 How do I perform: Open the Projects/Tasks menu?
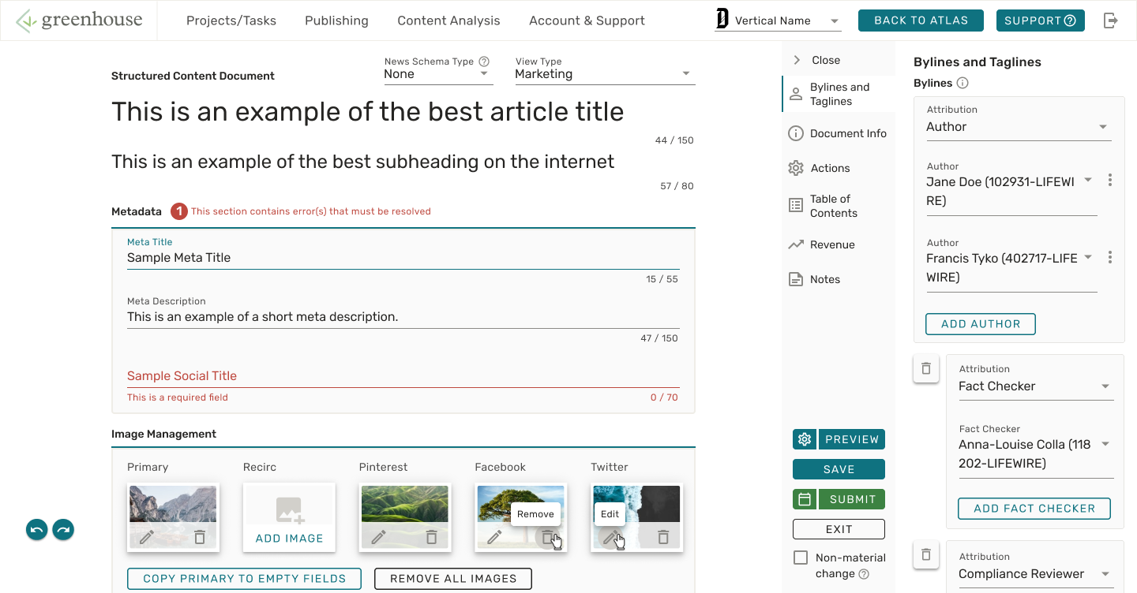point(231,21)
